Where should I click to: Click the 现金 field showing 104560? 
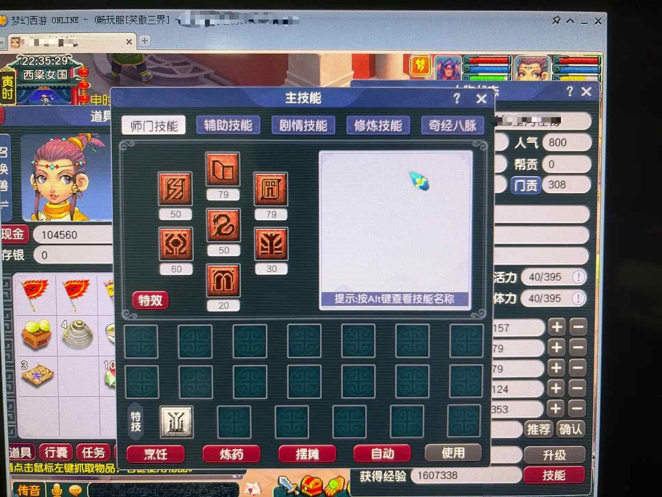point(73,235)
